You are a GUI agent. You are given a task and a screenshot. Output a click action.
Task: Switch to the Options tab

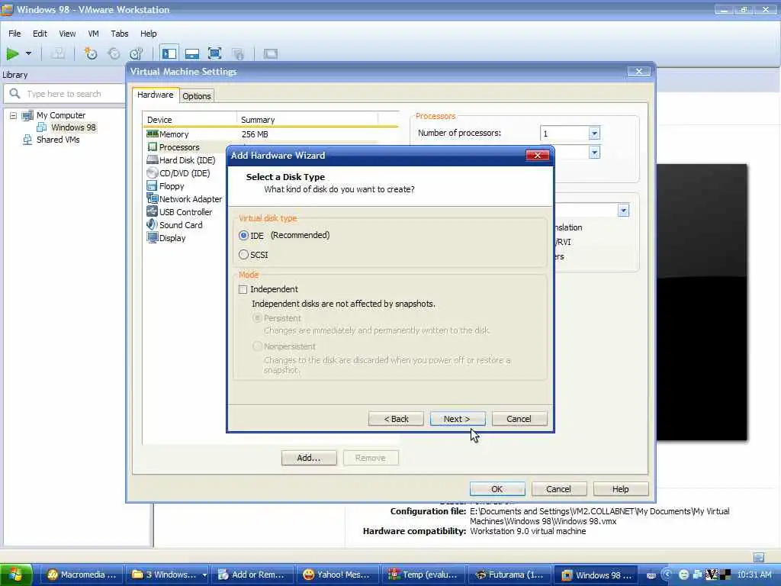coord(197,96)
